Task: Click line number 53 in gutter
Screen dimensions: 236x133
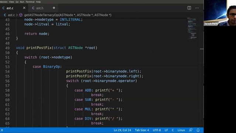Action: 7,67
